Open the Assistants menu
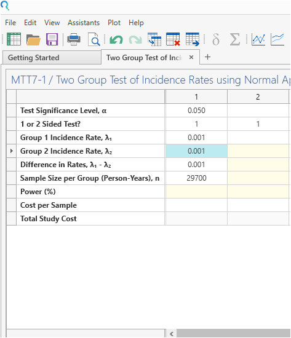 coord(84,23)
